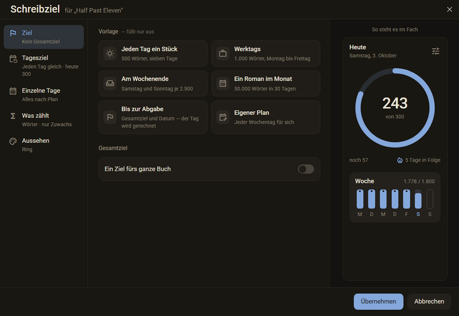The image size is (459, 316).
Task: Click the Abbrechen button
Action: pos(429,301)
